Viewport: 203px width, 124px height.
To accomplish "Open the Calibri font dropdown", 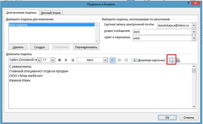I will 39,60.
